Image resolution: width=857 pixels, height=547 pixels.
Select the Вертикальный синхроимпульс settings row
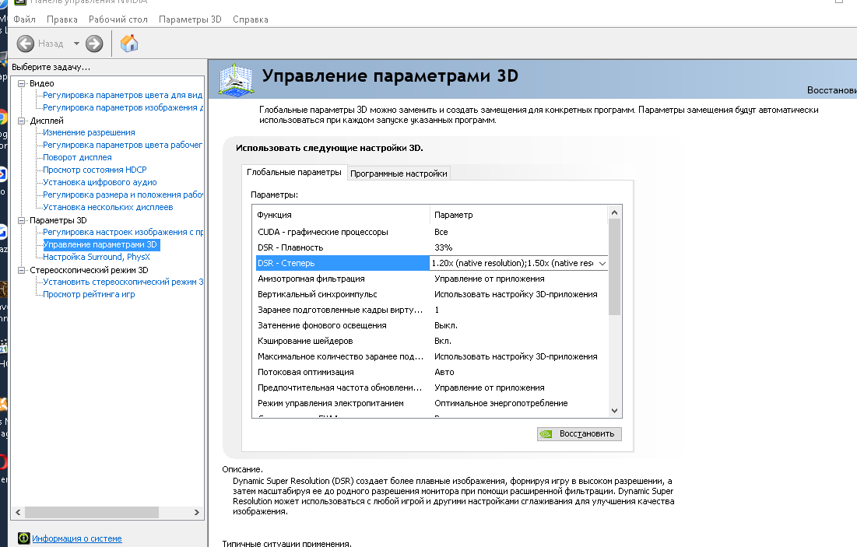342,294
